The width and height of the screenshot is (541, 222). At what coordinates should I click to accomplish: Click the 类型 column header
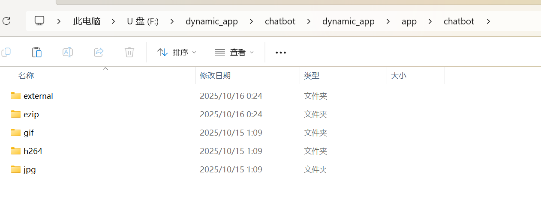pyautogui.click(x=312, y=76)
